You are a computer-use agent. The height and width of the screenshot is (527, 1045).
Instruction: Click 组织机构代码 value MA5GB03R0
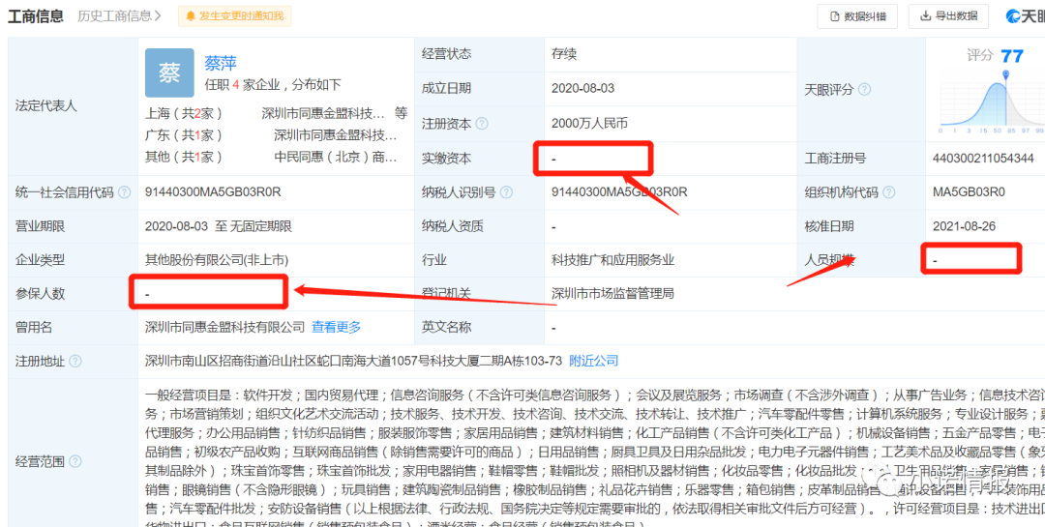click(x=969, y=192)
